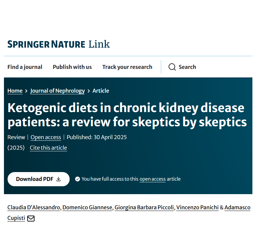Open author Giorgina Barbara Piccoli's details
The image size is (257, 236).
(x=144, y=207)
